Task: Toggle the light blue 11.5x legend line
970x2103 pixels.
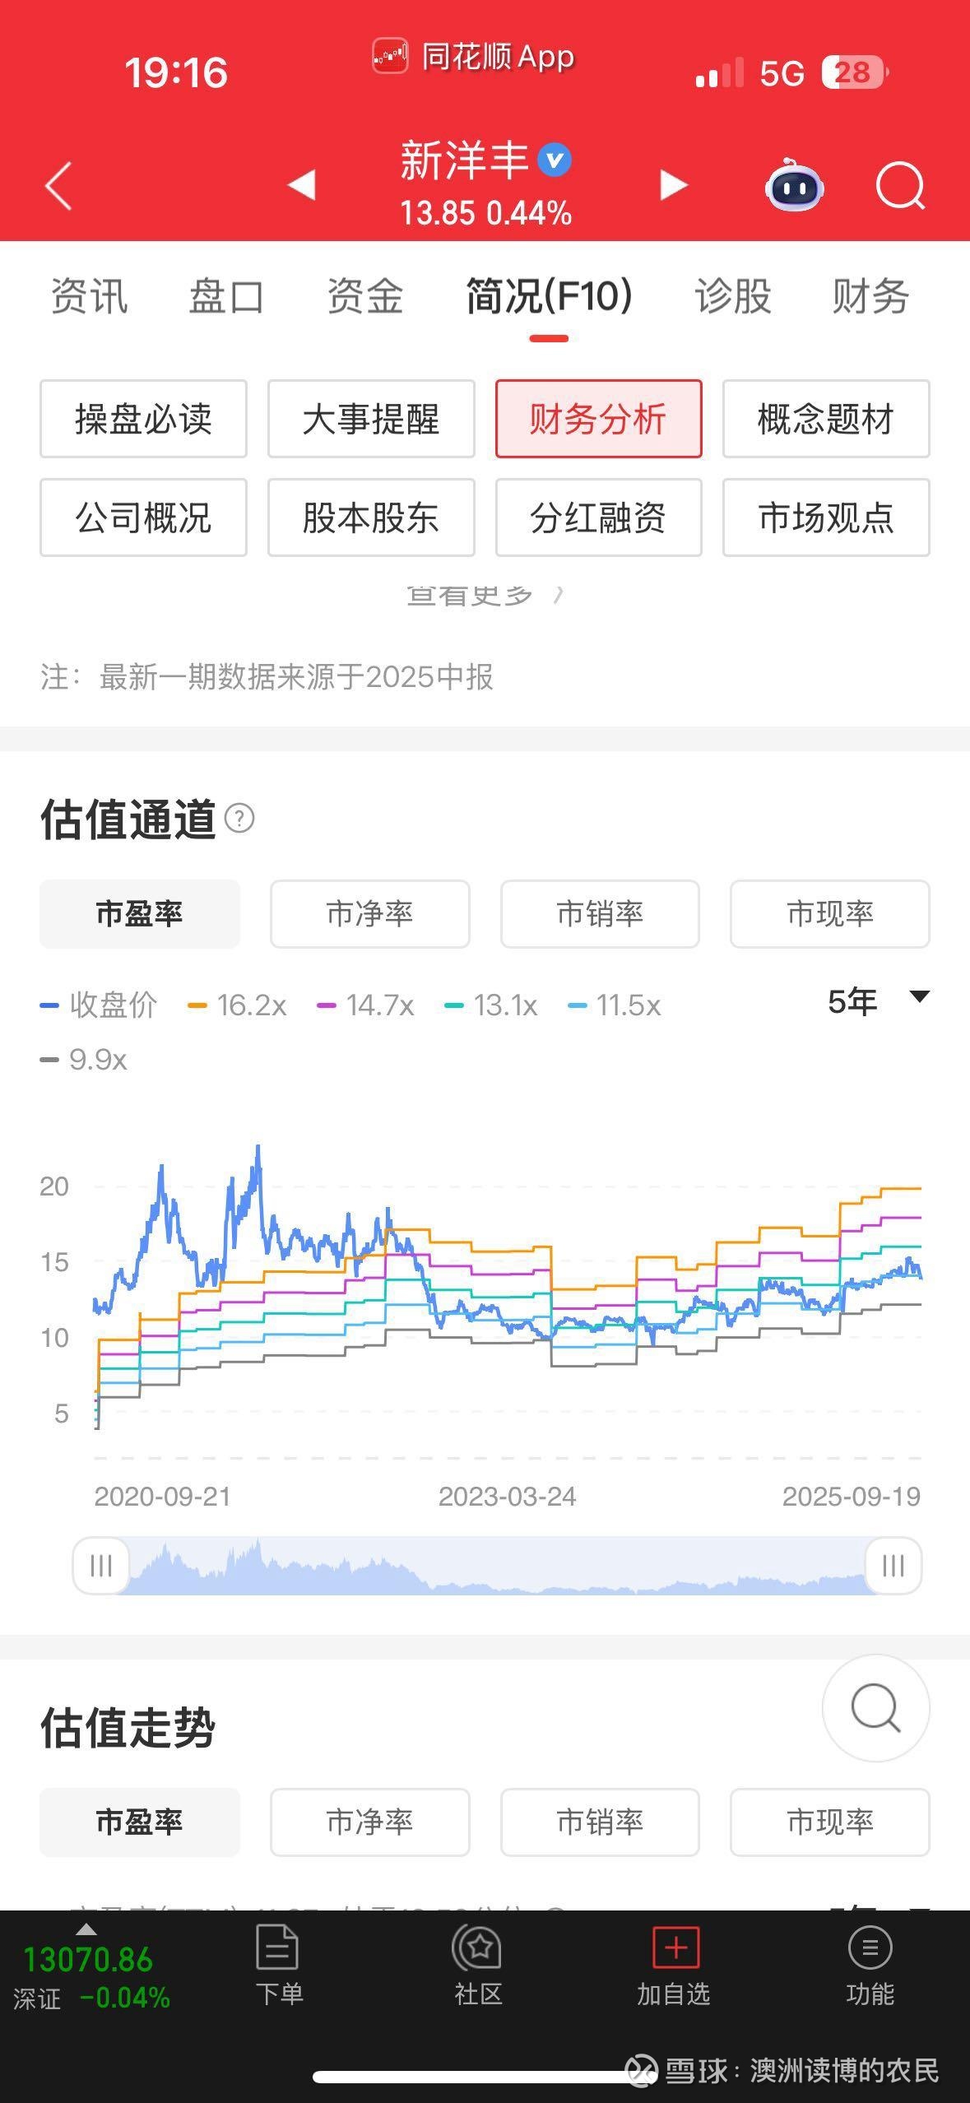Action: click(x=615, y=1005)
